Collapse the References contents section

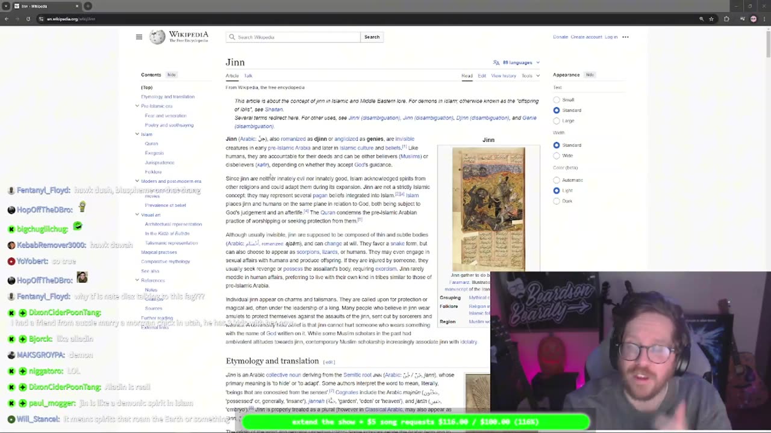(137, 280)
